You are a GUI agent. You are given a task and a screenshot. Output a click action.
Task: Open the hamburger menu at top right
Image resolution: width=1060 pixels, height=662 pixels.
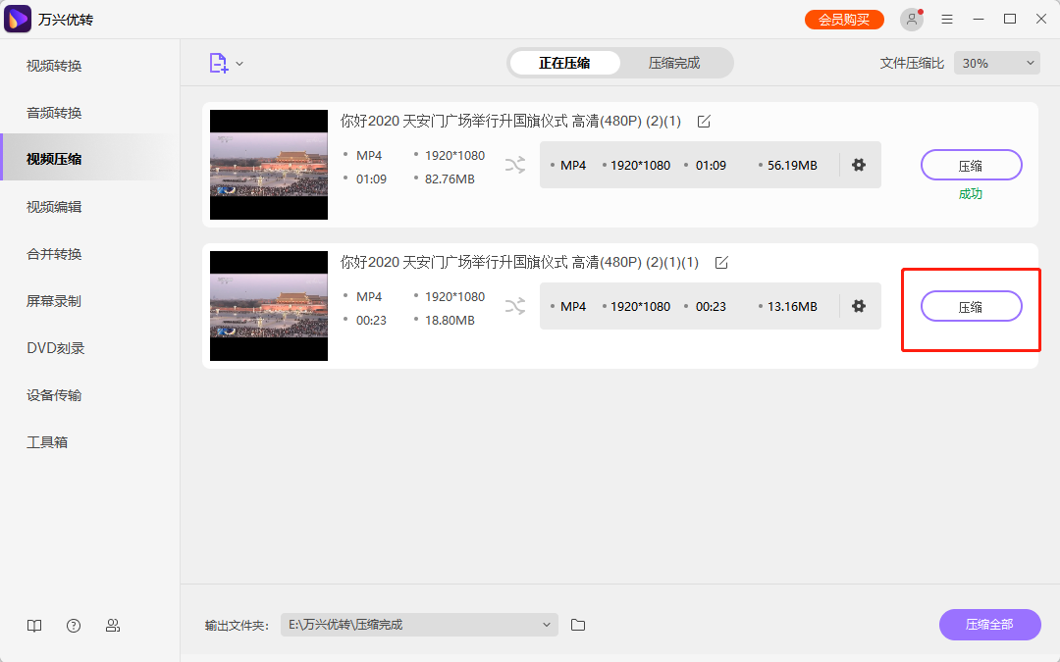click(946, 19)
